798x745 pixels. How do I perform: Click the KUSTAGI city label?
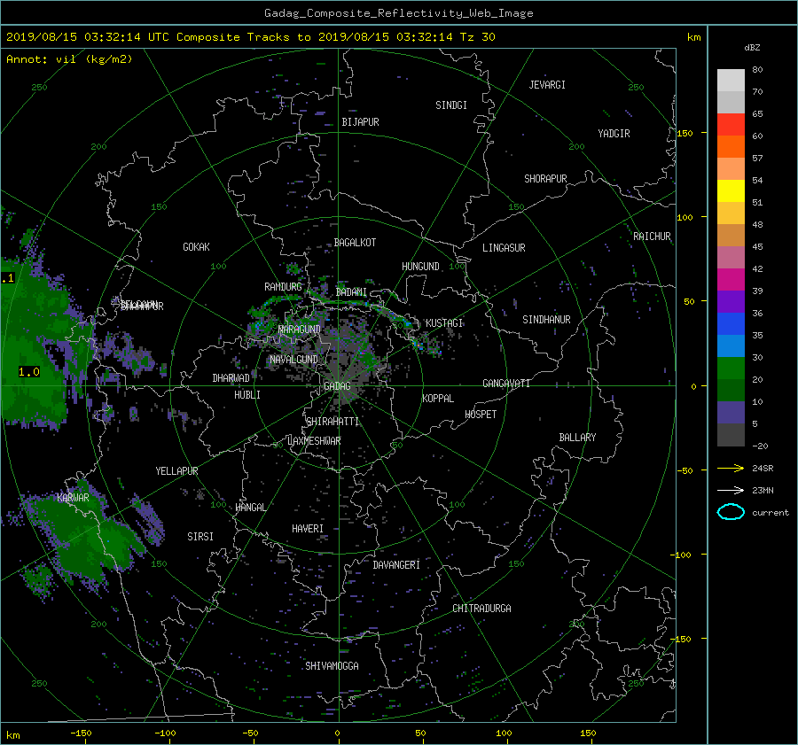444,323
